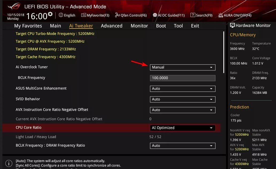Click the settings list scrollbar
This screenshot has width=276, height=169.
coord(224,52)
